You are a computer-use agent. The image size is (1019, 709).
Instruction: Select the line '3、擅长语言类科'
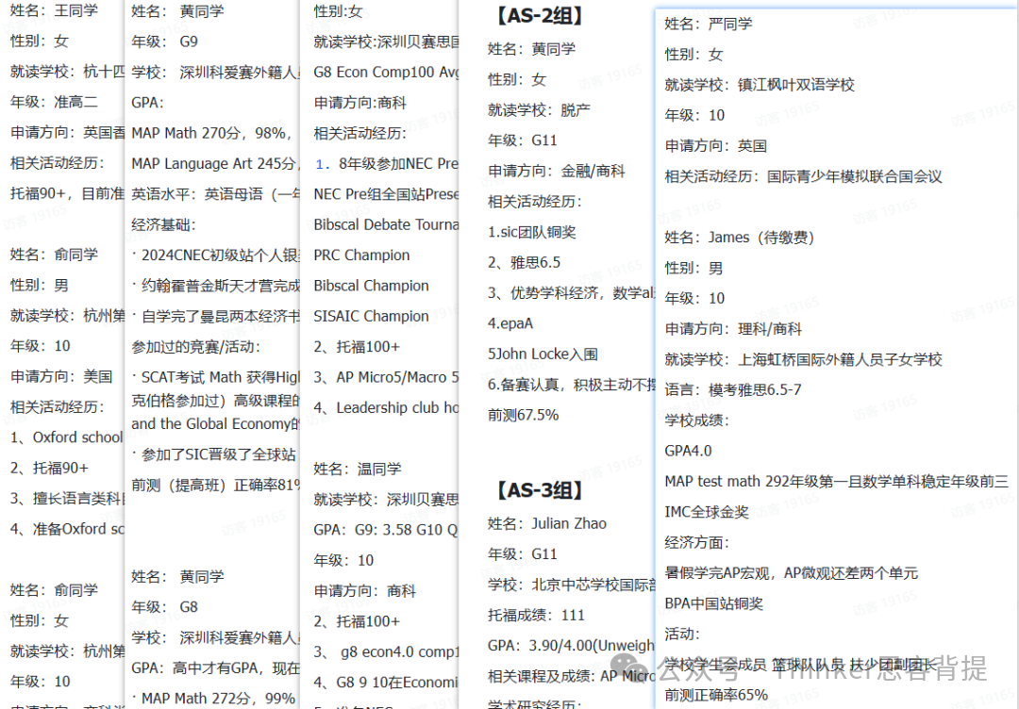pyautogui.click(x=67, y=499)
